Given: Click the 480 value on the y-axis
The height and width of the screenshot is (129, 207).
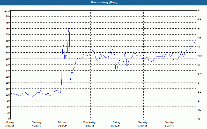Looking at the screenshot, I should pyautogui.click(x=8, y=23).
